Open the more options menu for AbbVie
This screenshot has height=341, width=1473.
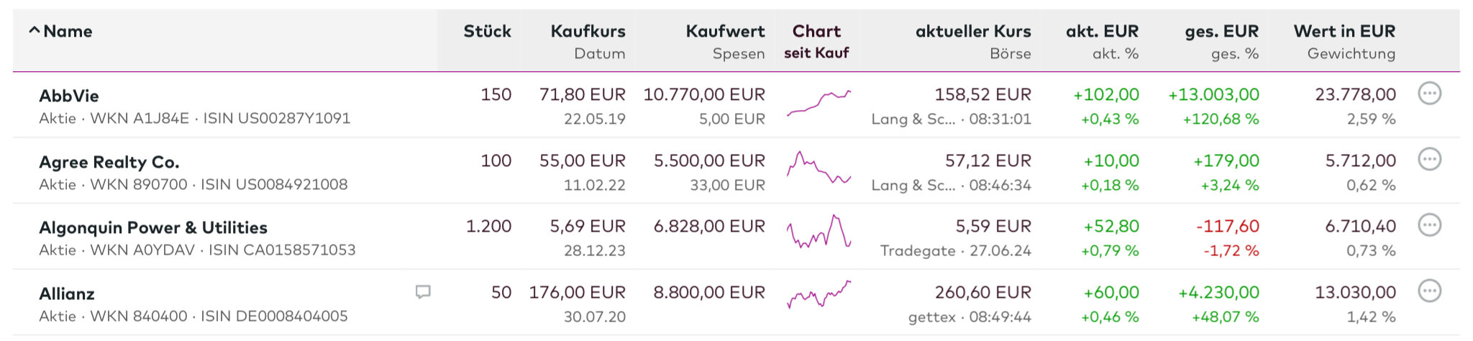[x=1429, y=94]
